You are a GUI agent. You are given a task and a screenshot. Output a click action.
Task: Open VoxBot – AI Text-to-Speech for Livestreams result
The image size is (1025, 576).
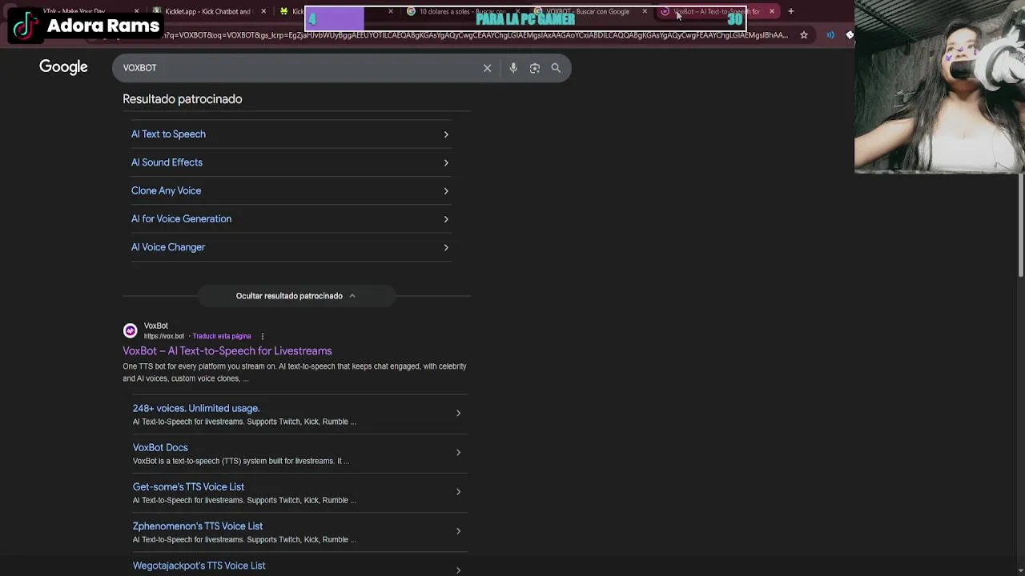pyautogui.click(x=227, y=351)
